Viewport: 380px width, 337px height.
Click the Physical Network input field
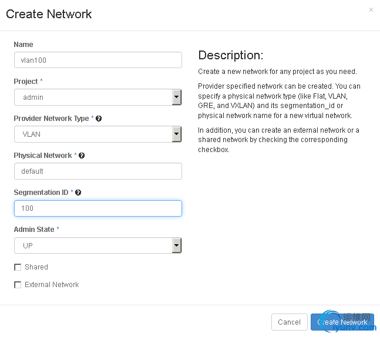tap(98, 171)
